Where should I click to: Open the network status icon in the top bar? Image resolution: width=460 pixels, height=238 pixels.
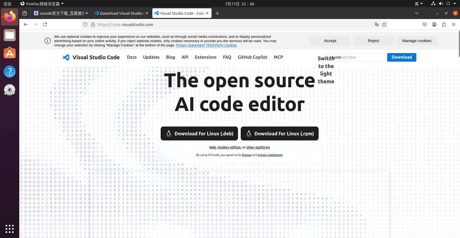433,4
